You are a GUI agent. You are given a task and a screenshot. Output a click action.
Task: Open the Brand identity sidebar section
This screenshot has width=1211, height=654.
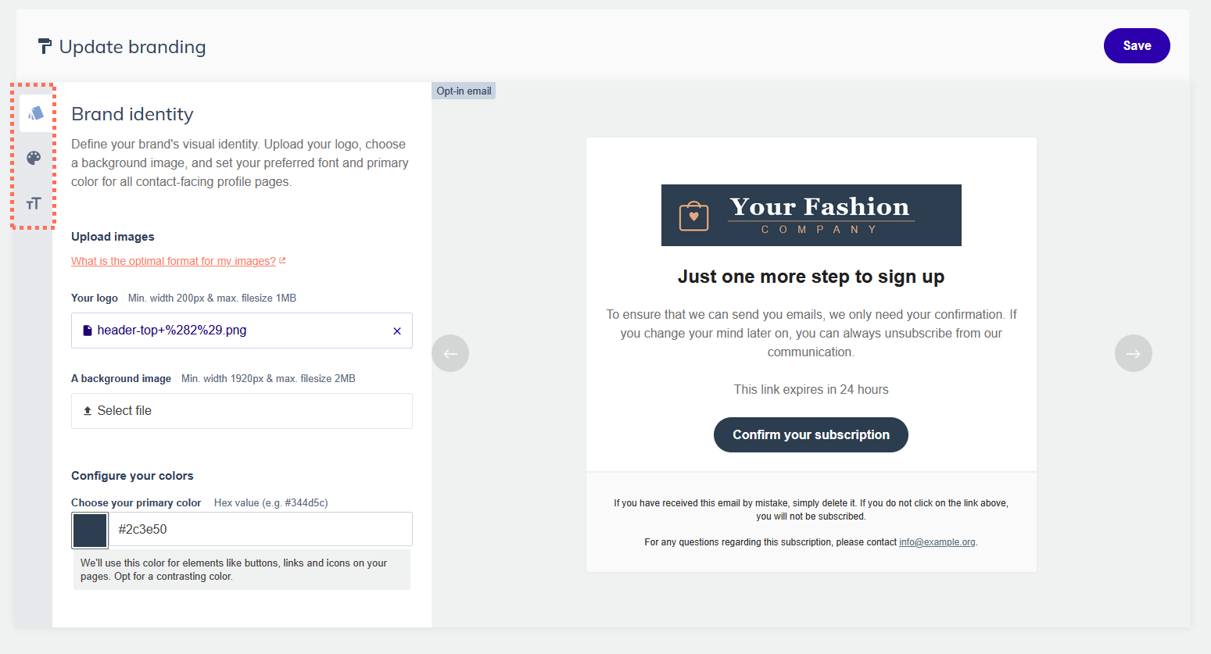pos(35,113)
